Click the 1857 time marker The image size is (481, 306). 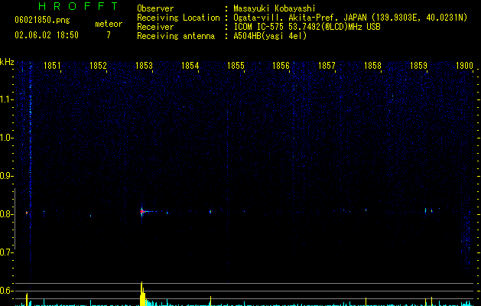click(x=327, y=66)
